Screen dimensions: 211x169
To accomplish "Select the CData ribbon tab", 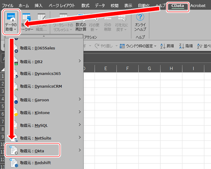I will tap(178, 6).
